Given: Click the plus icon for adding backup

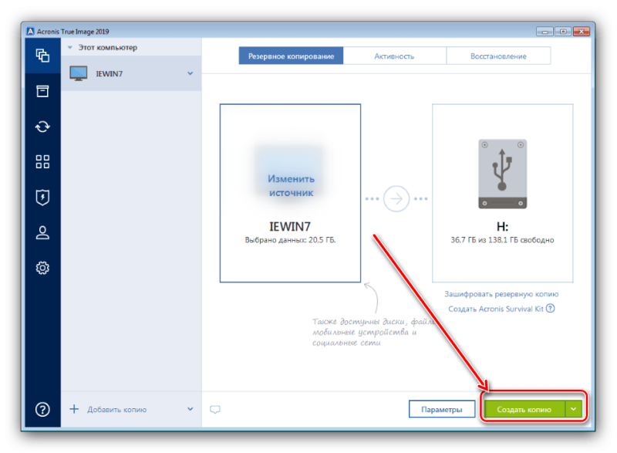Looking at the screenshot, I should pos(74,409).
